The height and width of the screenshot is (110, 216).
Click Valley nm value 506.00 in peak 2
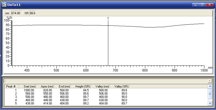click(x=103, y=94)
